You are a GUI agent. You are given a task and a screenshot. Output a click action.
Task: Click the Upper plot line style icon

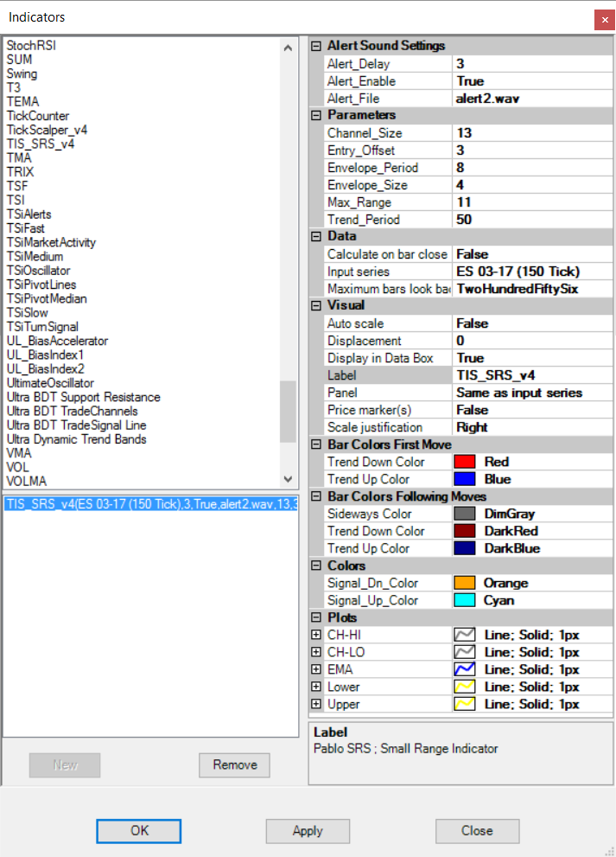click(x=467, y=704)
